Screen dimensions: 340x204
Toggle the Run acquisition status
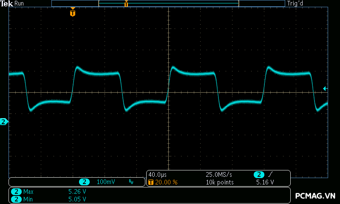pos(20,3)
